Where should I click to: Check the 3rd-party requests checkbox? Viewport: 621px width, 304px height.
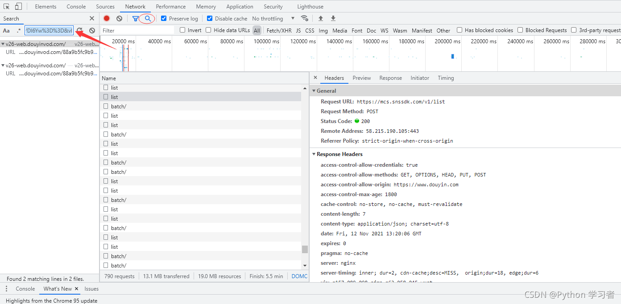pyautogui.click(x=574, y=30)
